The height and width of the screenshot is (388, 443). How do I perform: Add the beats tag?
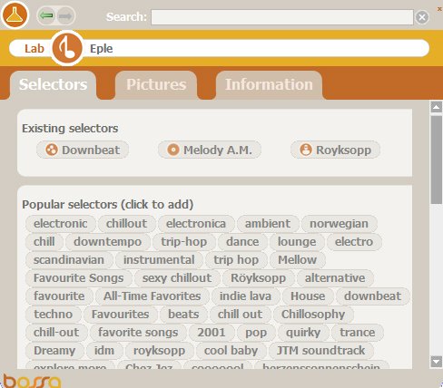point(183,315)
